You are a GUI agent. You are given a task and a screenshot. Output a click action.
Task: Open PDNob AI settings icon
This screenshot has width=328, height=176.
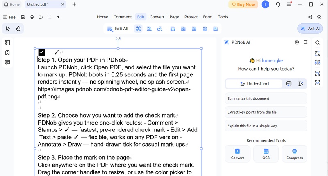pos(297,42)
